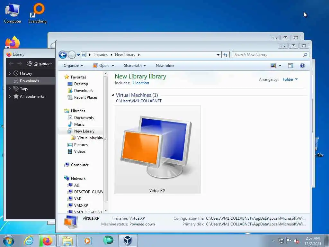This screenshot has width=329, height=247.
Task: Open Documents library
Action: [x=84, y=118]
